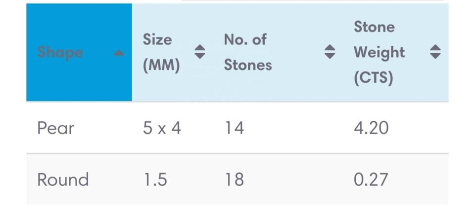Select the Round shape cell
The height and width of the screenshot is (205, 475).
[x=63, y=179]
